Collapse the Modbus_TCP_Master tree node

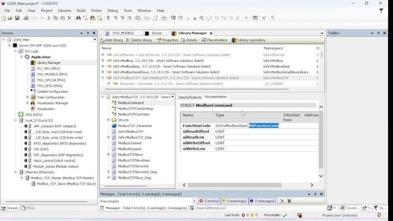click(21, 178)
